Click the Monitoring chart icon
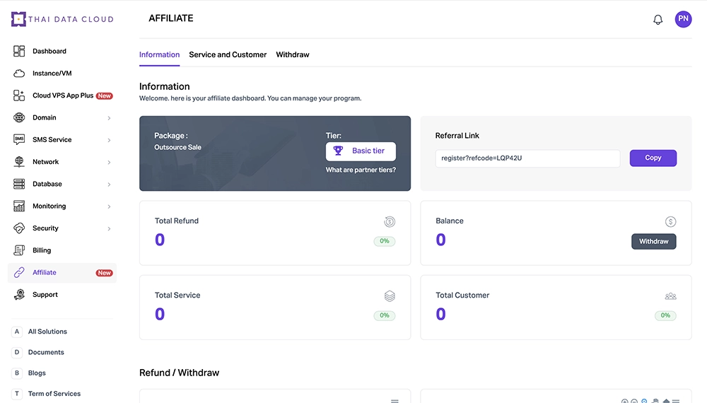 19,206
